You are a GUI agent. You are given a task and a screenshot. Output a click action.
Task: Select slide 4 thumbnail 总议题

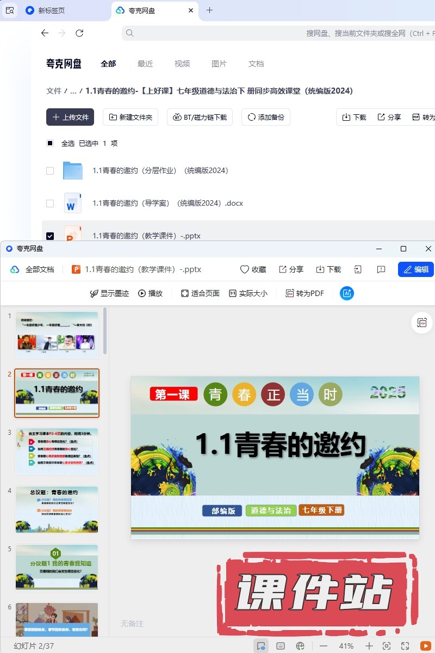point(57,510)
